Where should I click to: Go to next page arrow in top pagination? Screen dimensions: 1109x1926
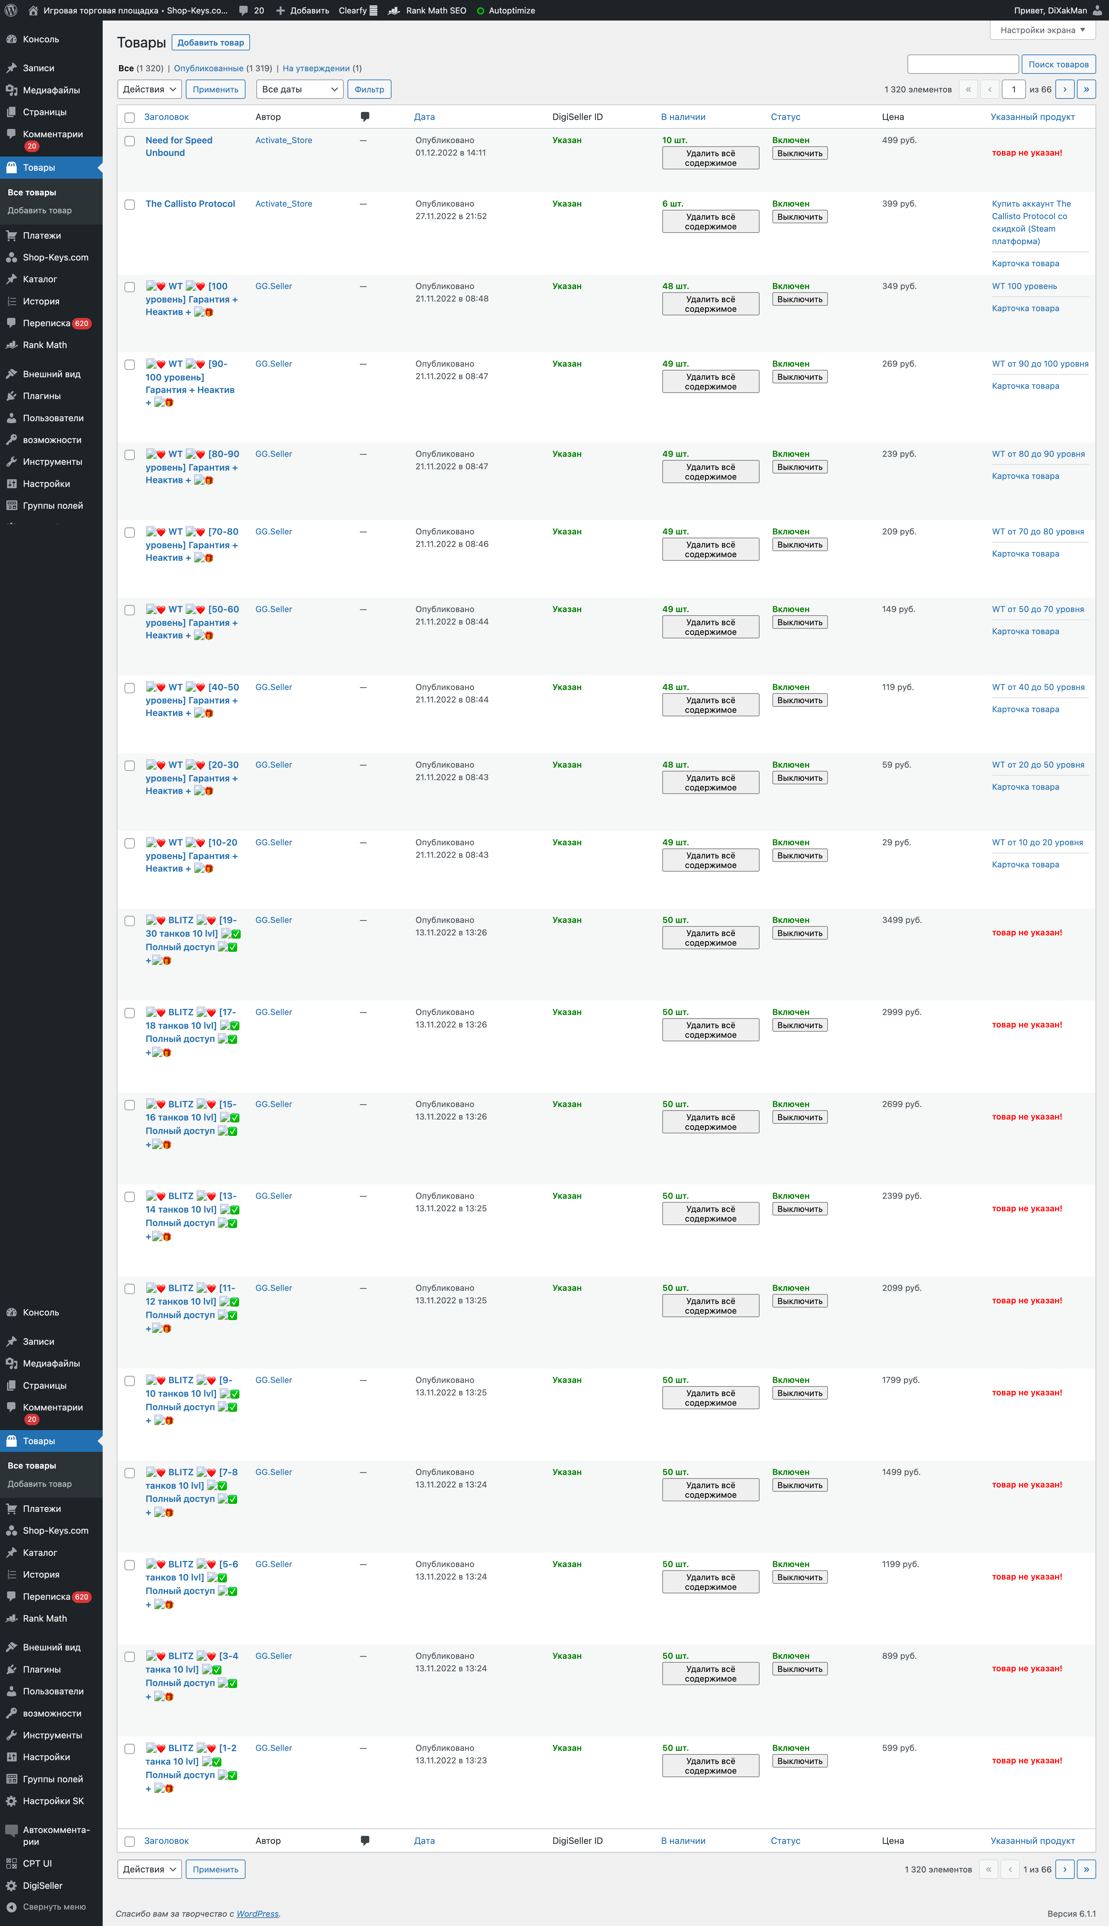[1065, 89]
